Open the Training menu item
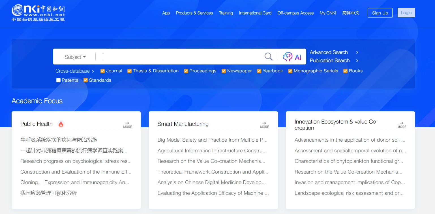 (x=226, y=13)
